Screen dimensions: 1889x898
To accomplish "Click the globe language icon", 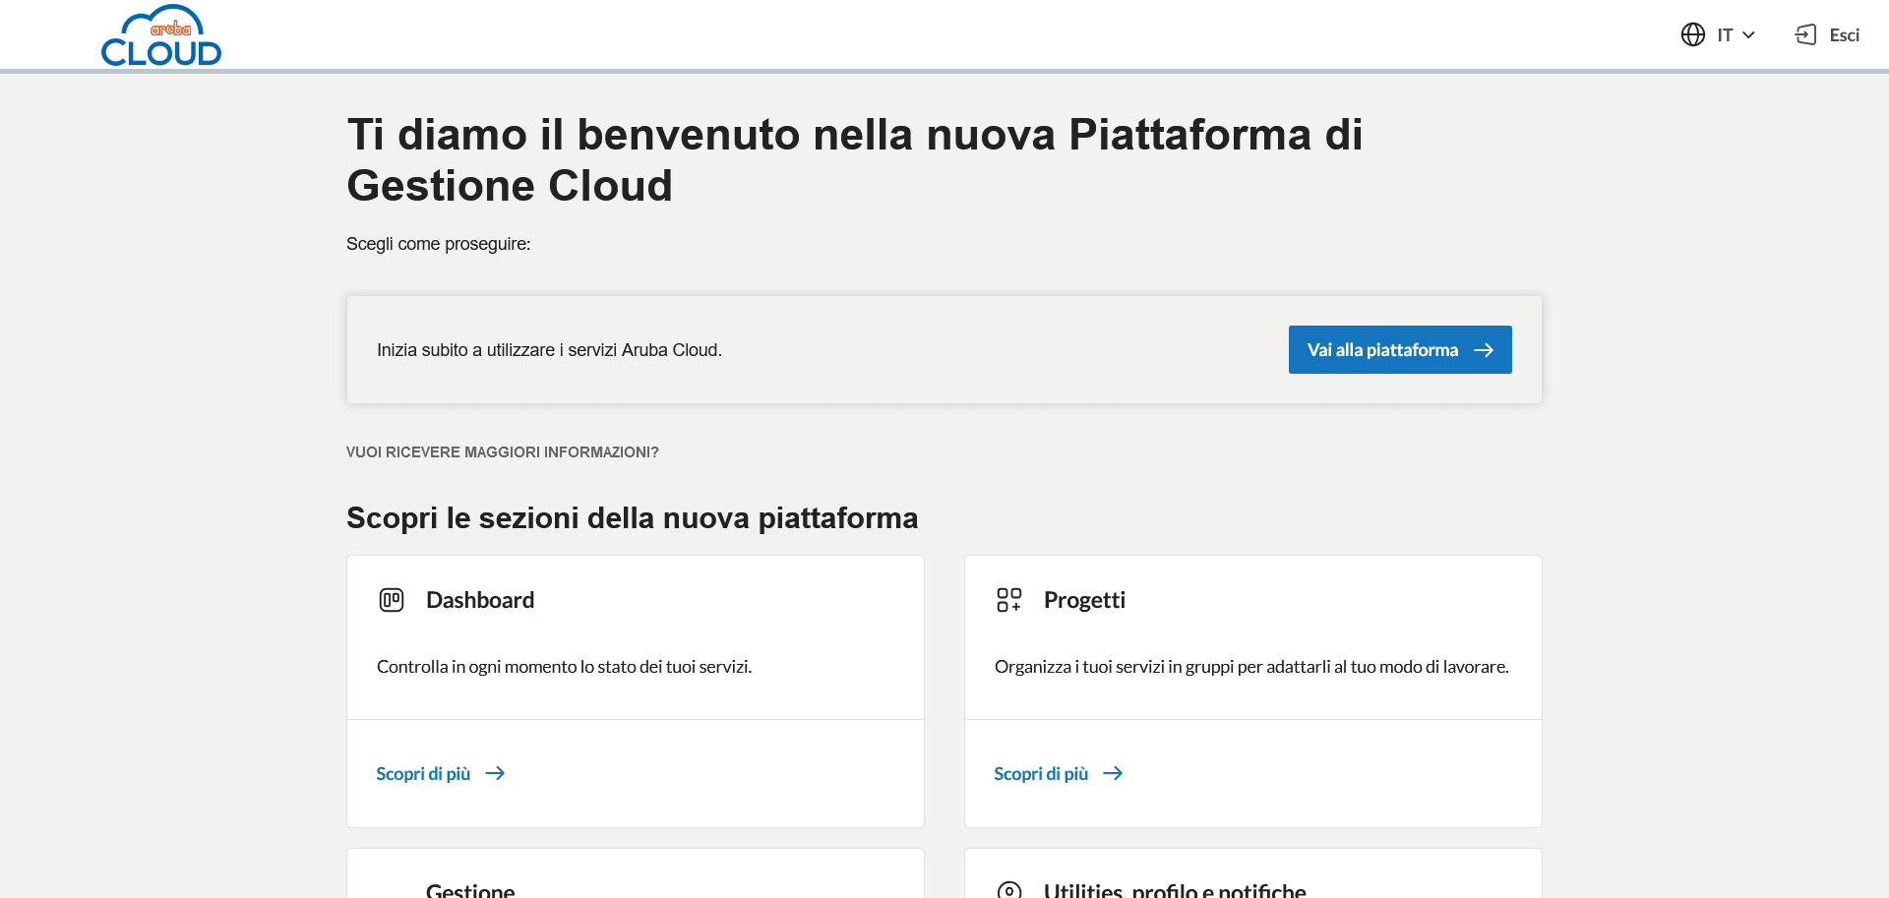I will point(1692,35).
